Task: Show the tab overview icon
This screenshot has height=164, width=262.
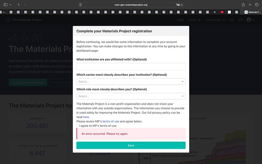Action: point(258,5)
